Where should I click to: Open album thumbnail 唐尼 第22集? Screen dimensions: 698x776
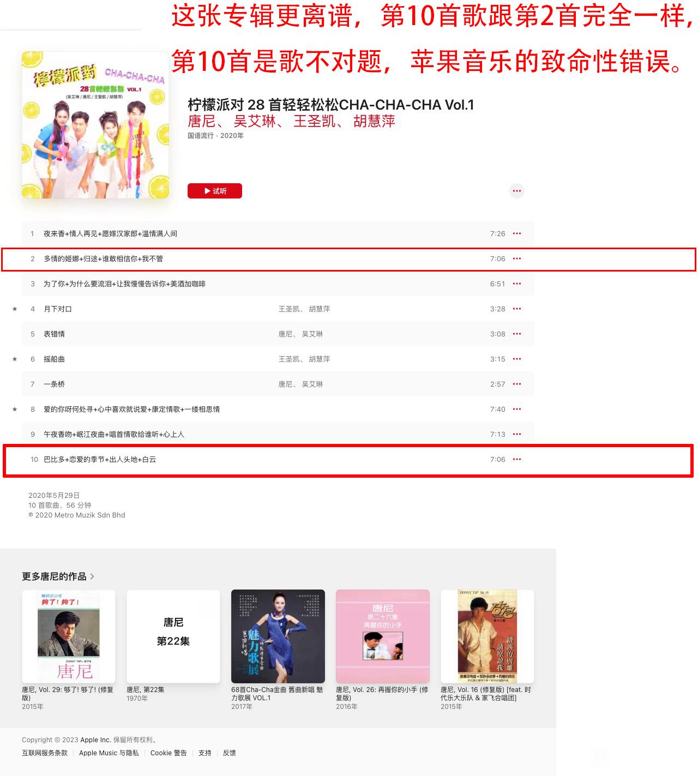pyautogui.click(x=173, y=636)
